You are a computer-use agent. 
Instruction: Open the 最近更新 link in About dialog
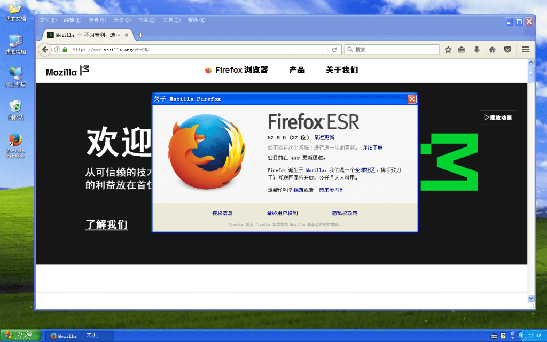324,137
